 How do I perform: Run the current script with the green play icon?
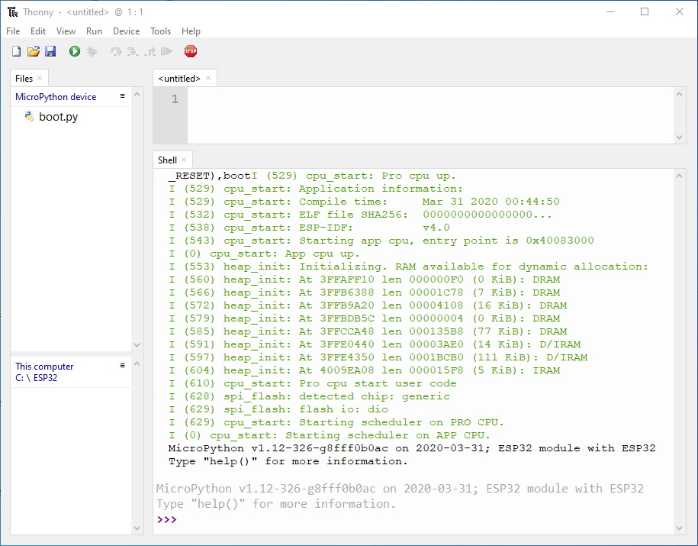point(74,51)
